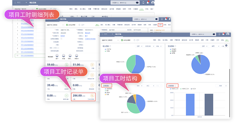
Task: Open the 月度 dropdown in 工时进度 panel
Action: point(221,86)
